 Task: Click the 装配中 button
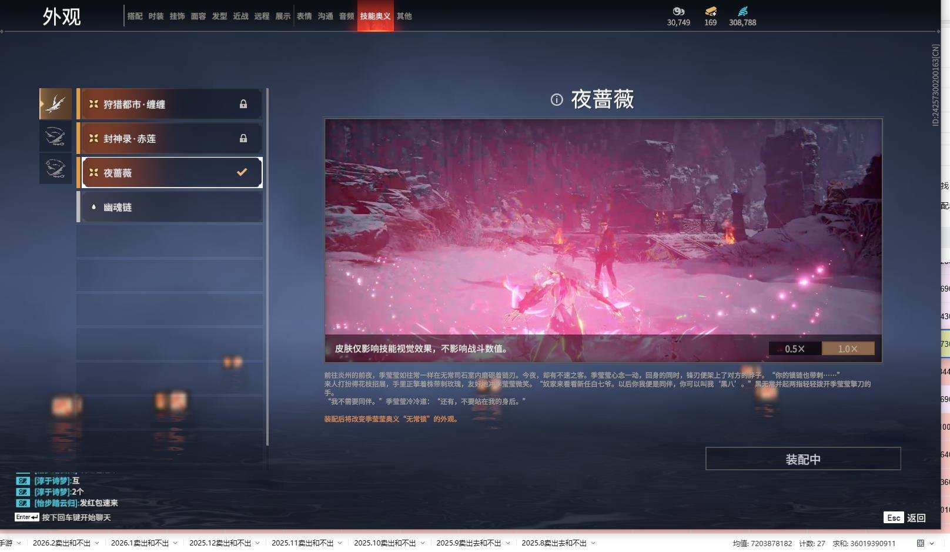point(803,459)
